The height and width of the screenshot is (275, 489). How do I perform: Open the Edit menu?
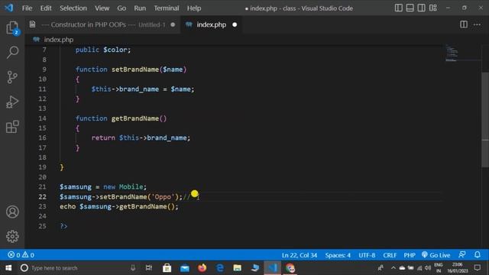46,8
